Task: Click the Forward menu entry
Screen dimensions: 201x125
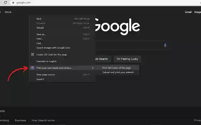Action: click(62, 23)
